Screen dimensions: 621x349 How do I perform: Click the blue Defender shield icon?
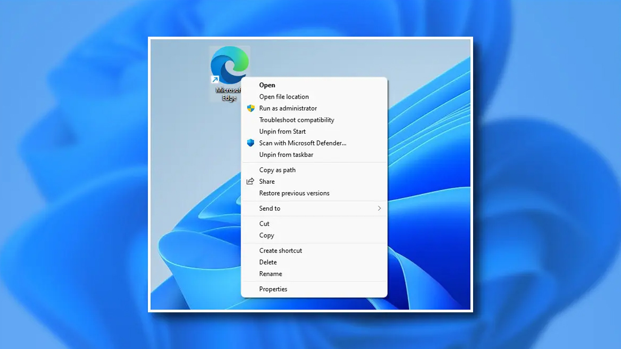251,143
